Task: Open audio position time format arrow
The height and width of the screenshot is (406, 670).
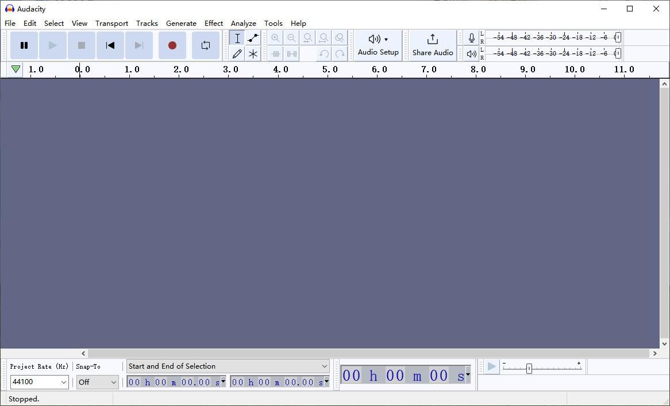Action: point(468,375)
